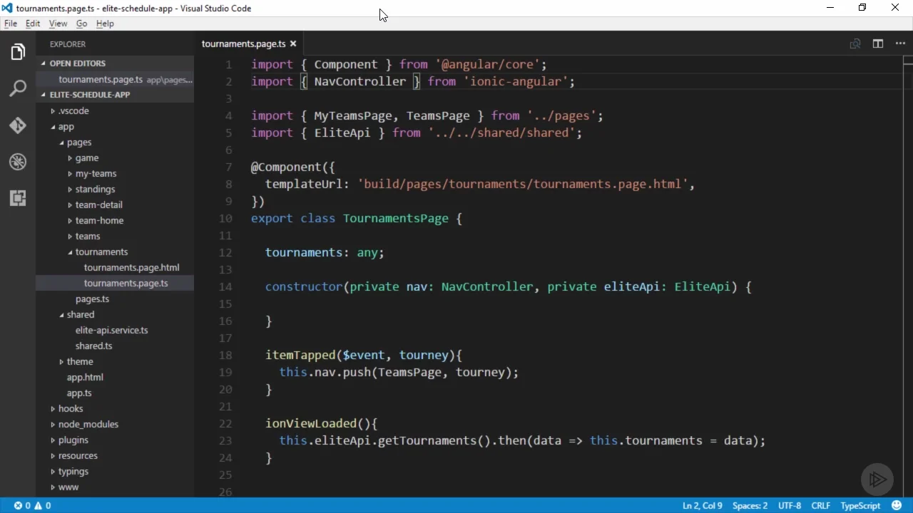The image size is (913, 513).
Task: Click the Ln 2, Col 9 cursor position
Action: click(x=703, y=505)
